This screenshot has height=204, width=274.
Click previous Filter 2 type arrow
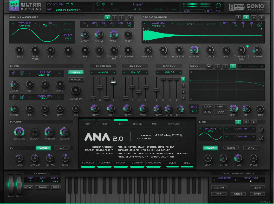[29, 97]
